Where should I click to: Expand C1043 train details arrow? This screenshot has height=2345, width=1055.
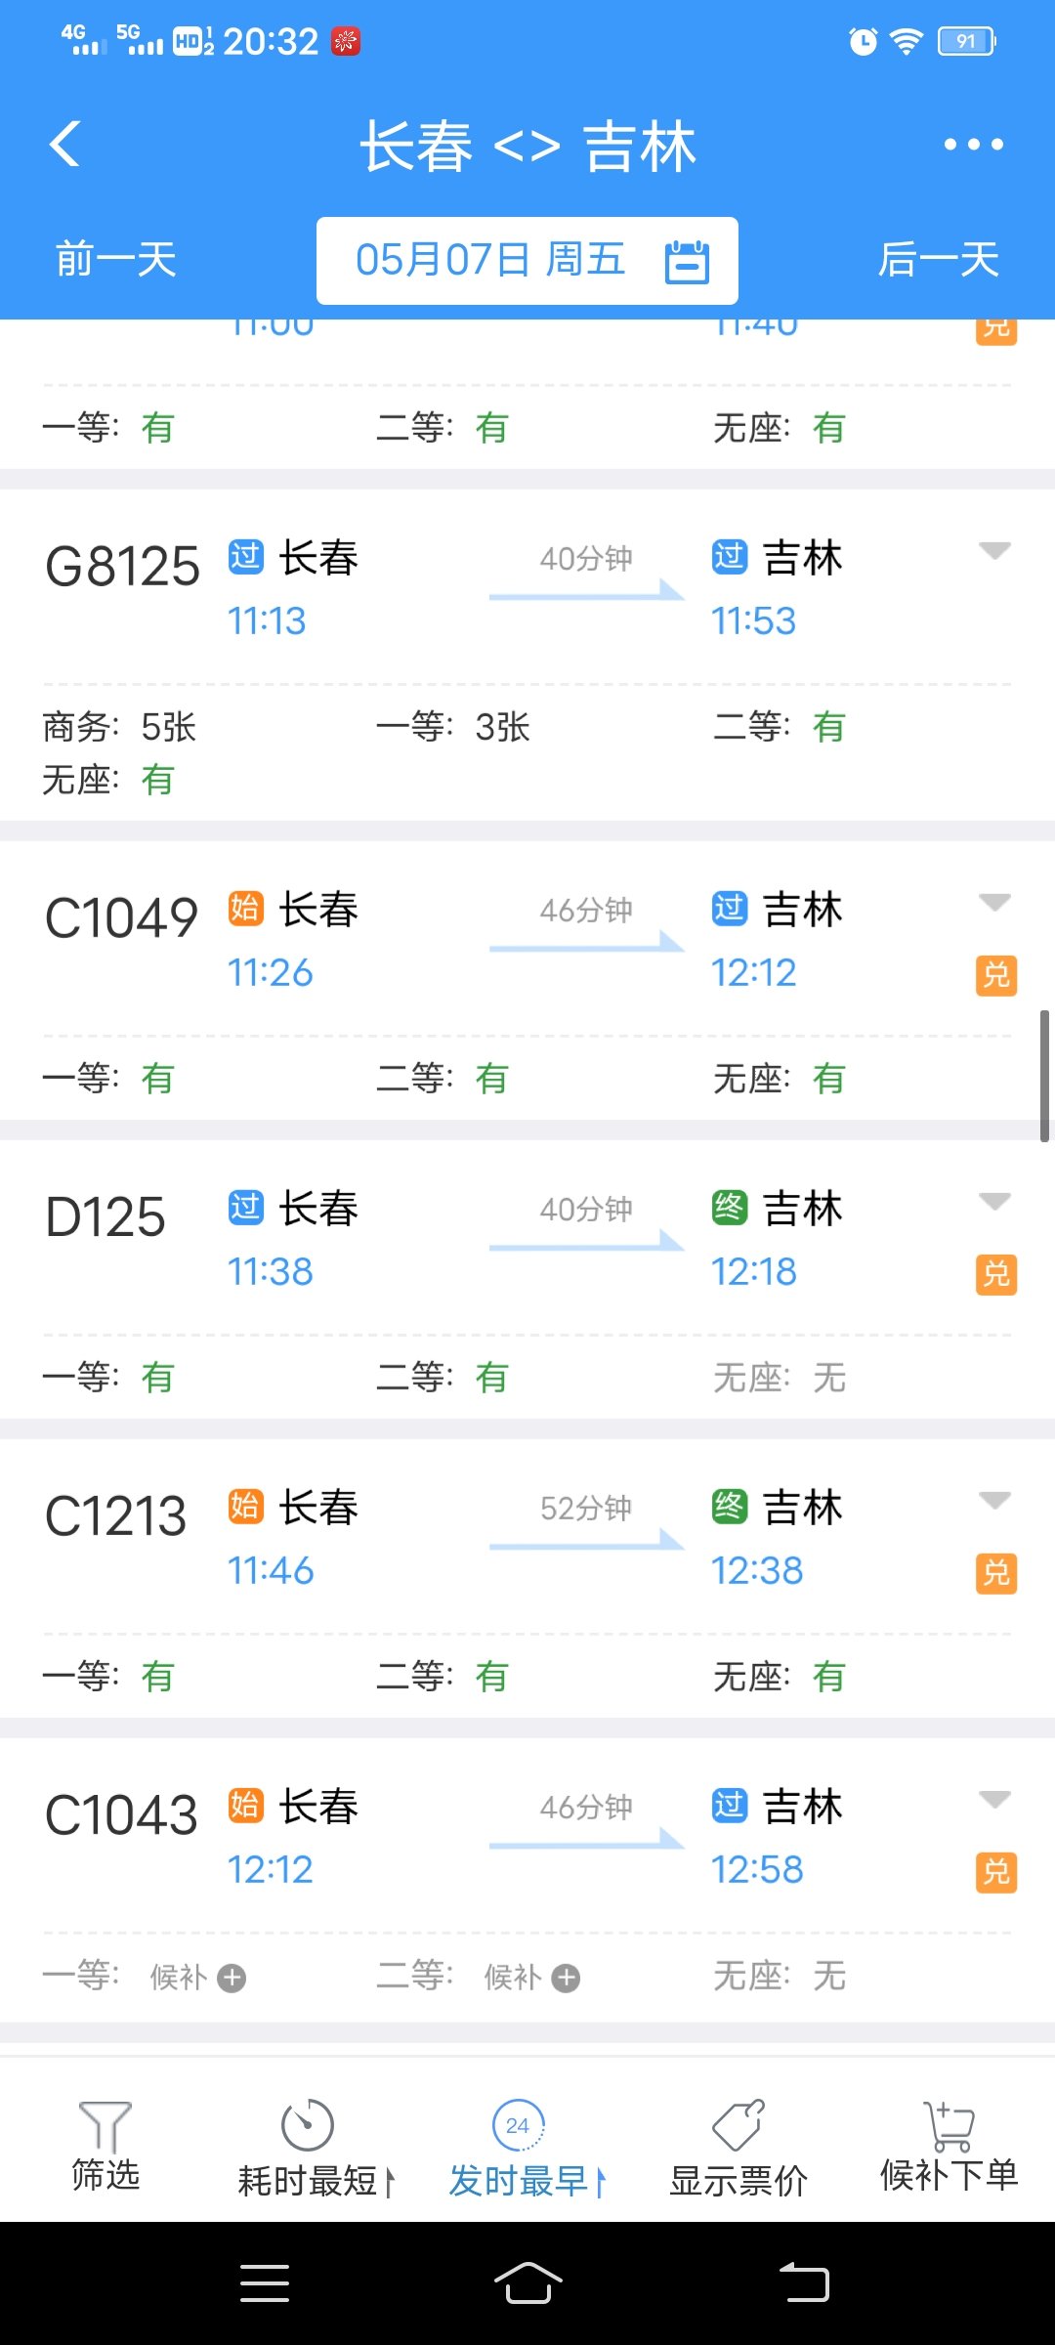click(x=994, y=1799)
